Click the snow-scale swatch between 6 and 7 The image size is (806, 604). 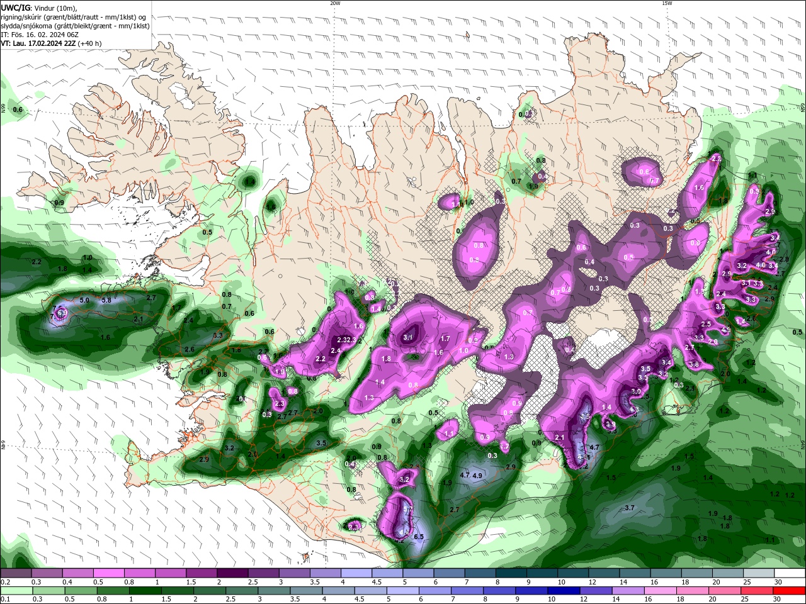point(449,573)
